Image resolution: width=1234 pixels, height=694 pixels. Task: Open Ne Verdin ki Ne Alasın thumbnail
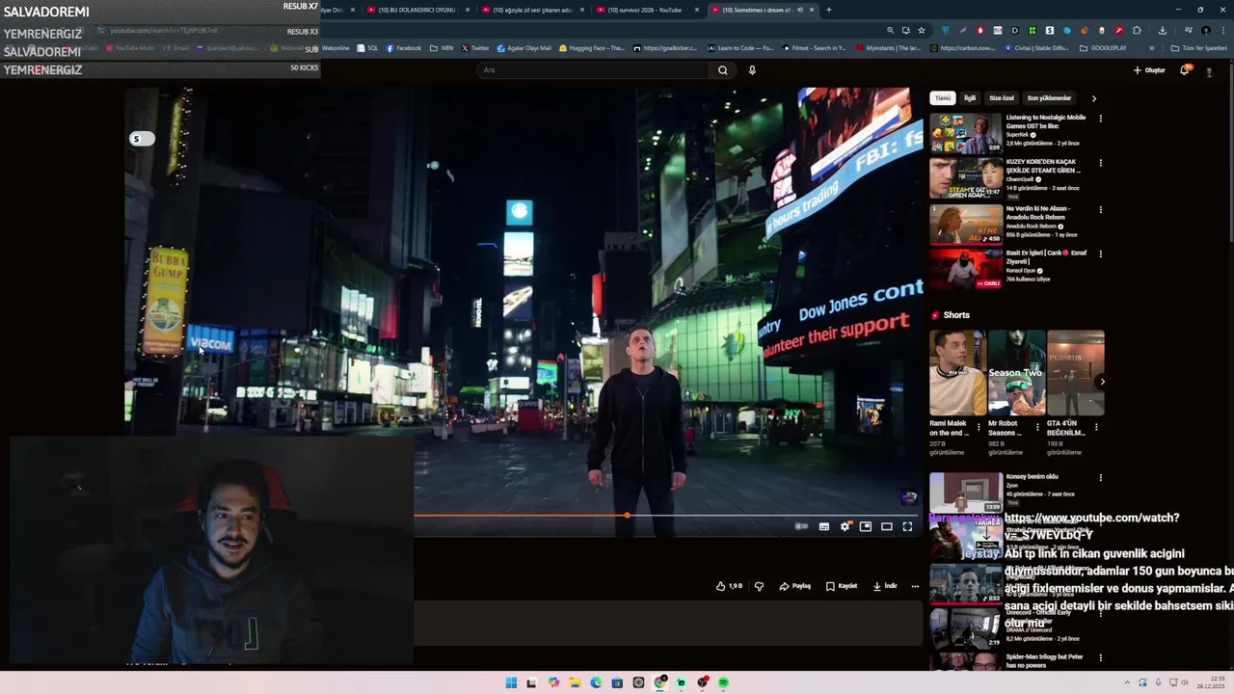point(965,224)
